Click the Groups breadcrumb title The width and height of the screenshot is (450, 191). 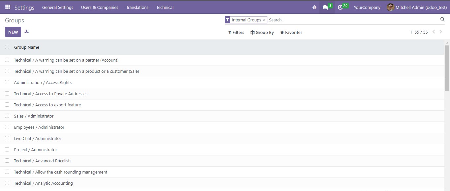click(x=15, y=20)
